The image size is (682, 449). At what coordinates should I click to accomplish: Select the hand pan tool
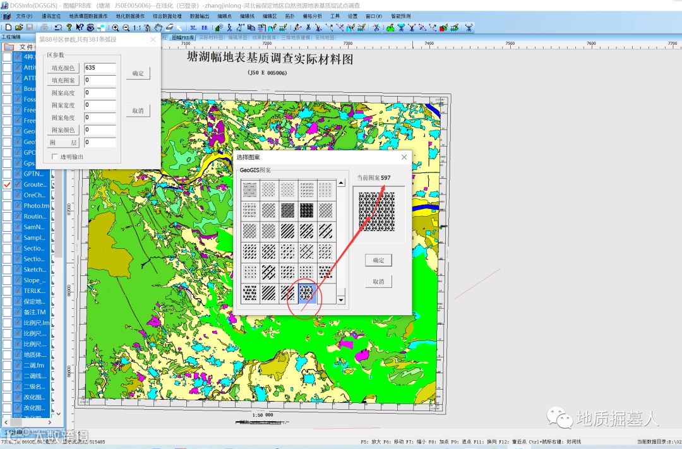coord(158,27)
